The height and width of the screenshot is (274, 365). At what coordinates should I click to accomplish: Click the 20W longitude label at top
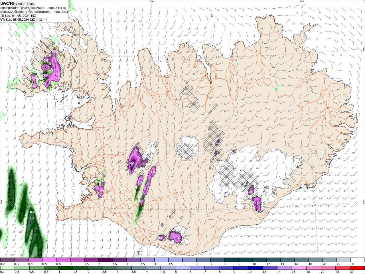point(152,1)
